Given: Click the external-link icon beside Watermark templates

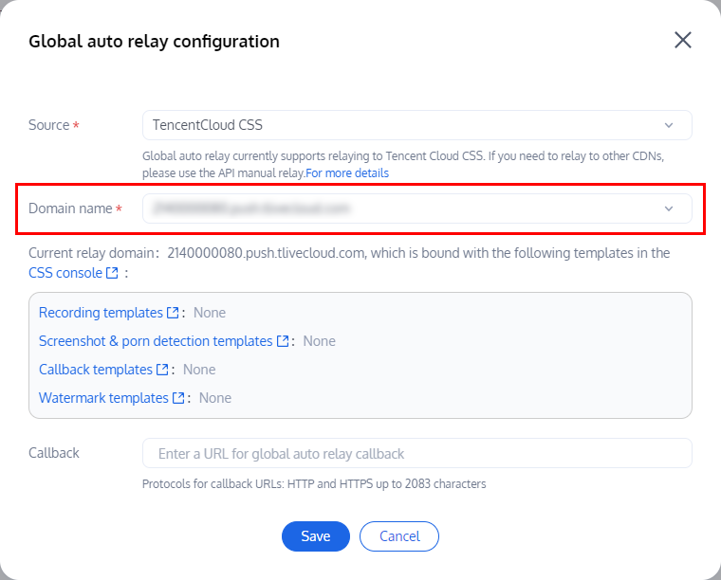Looking at the screenshot, I should pos(178,398).
